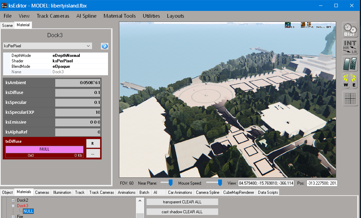361x218 pixels.
Task: Toggle the grid icon in right toolbar
Action: click(x=350, y=99)
